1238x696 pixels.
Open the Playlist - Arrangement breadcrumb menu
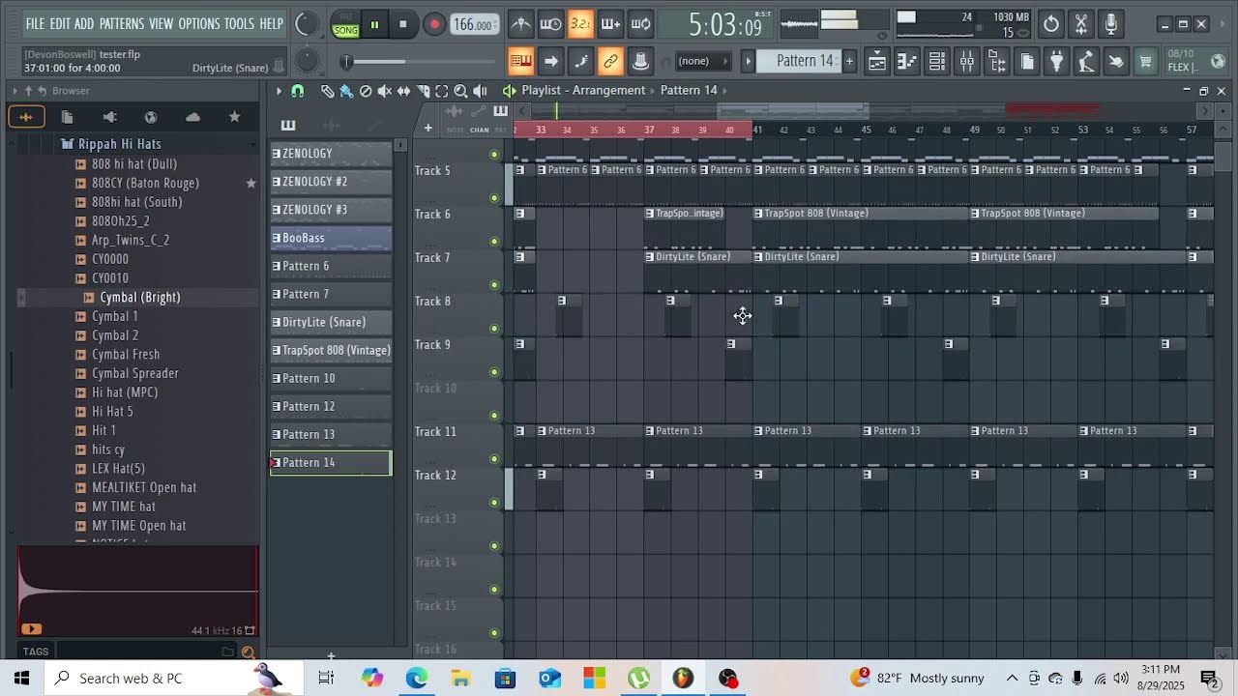pos(583,90)
